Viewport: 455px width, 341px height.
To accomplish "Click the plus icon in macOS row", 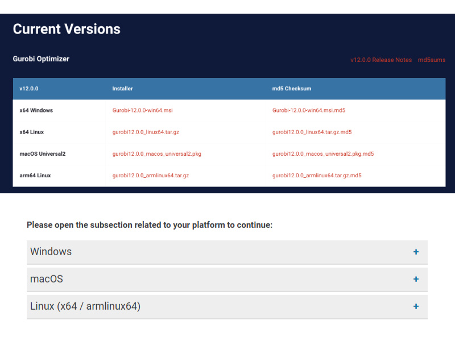I will click(x=416, y=279).
